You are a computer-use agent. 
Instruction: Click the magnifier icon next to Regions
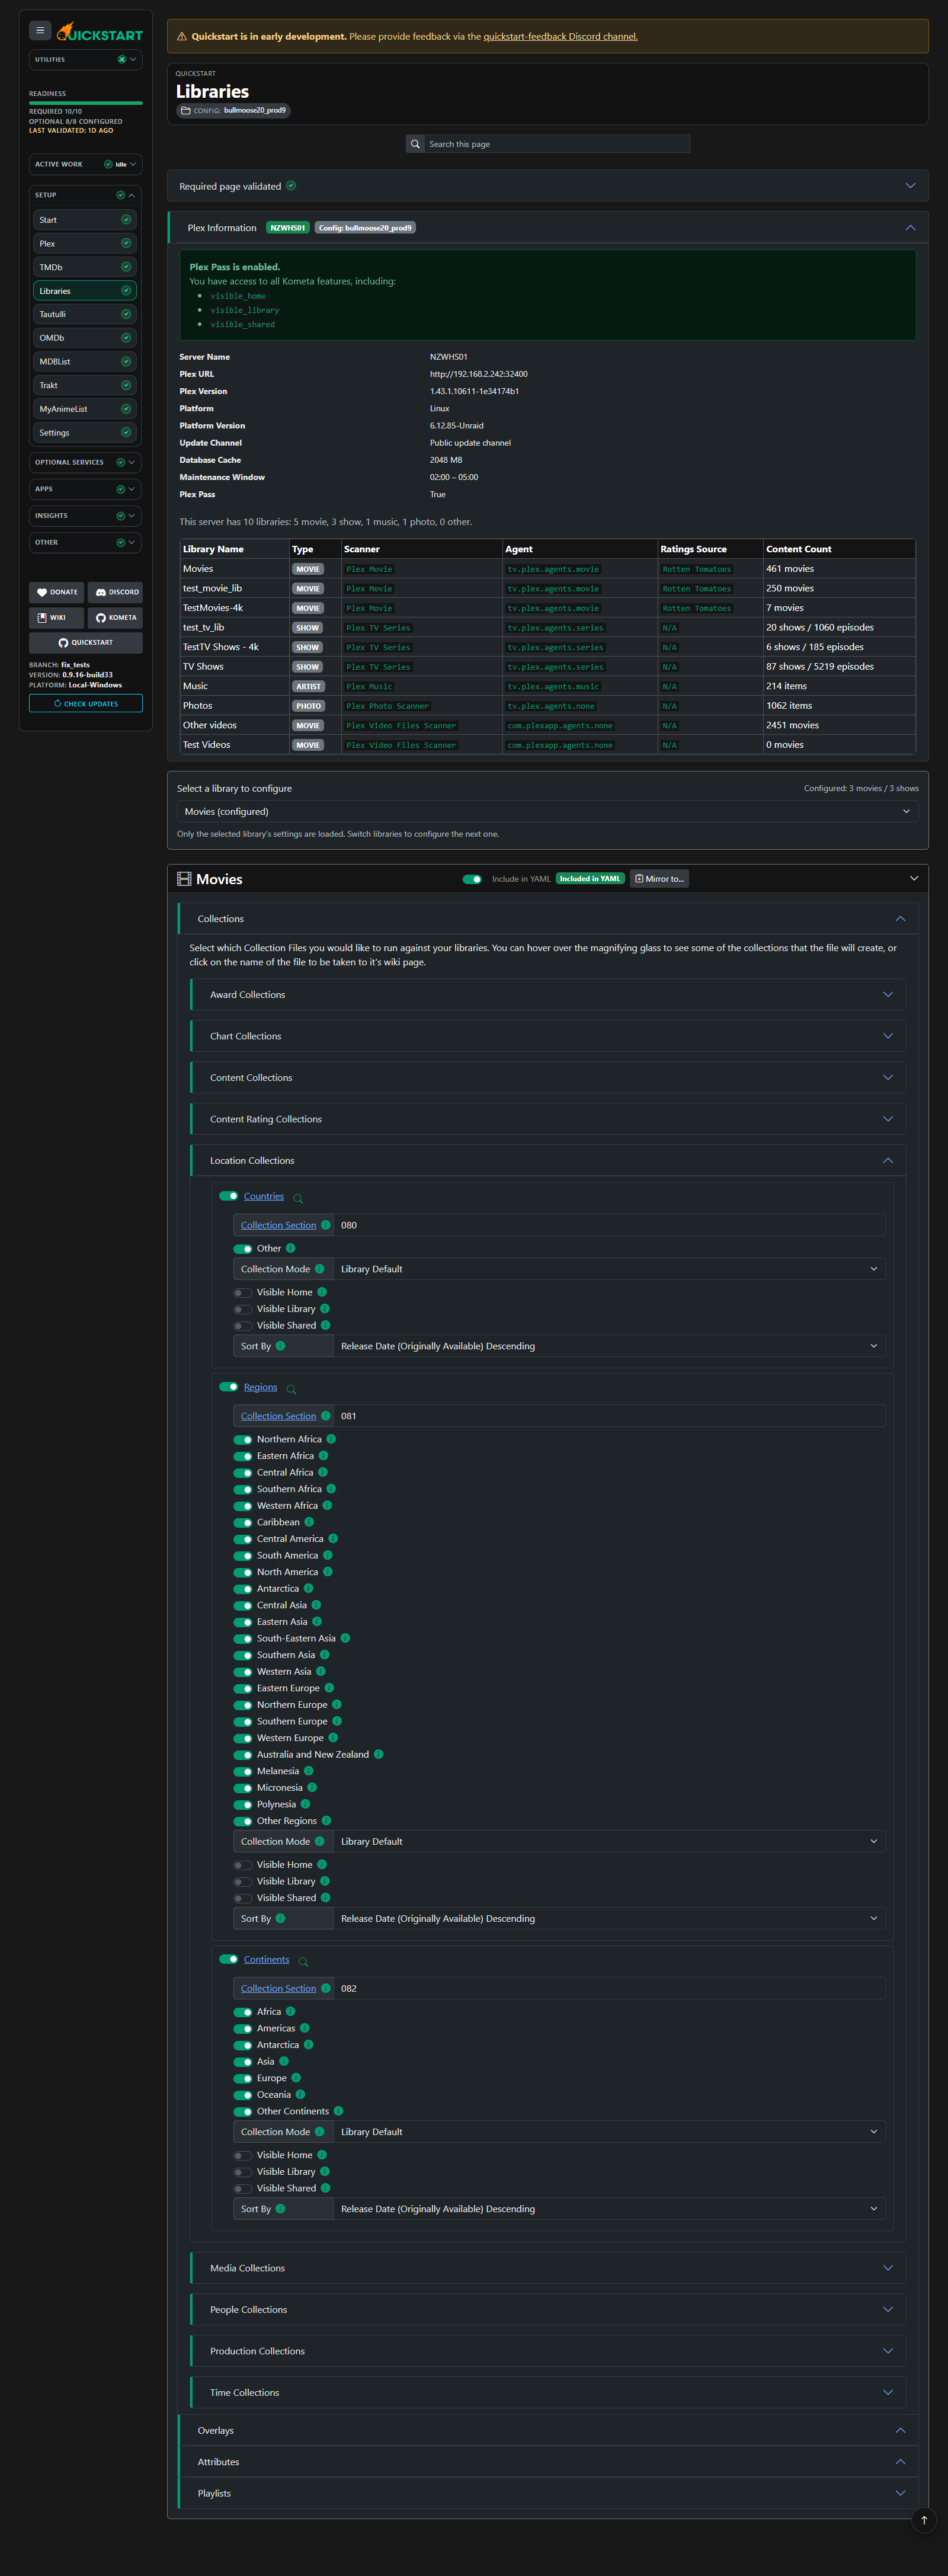[x=292, y=1389]
